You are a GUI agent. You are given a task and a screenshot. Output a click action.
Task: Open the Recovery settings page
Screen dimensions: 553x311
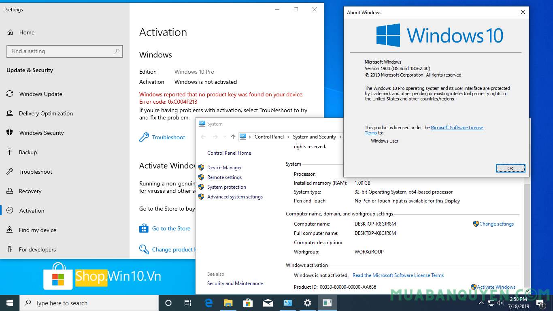click(x=30, y=191)
